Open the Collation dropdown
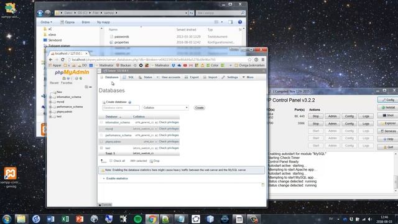Viewport: 398px width, 224px height. 165,108
